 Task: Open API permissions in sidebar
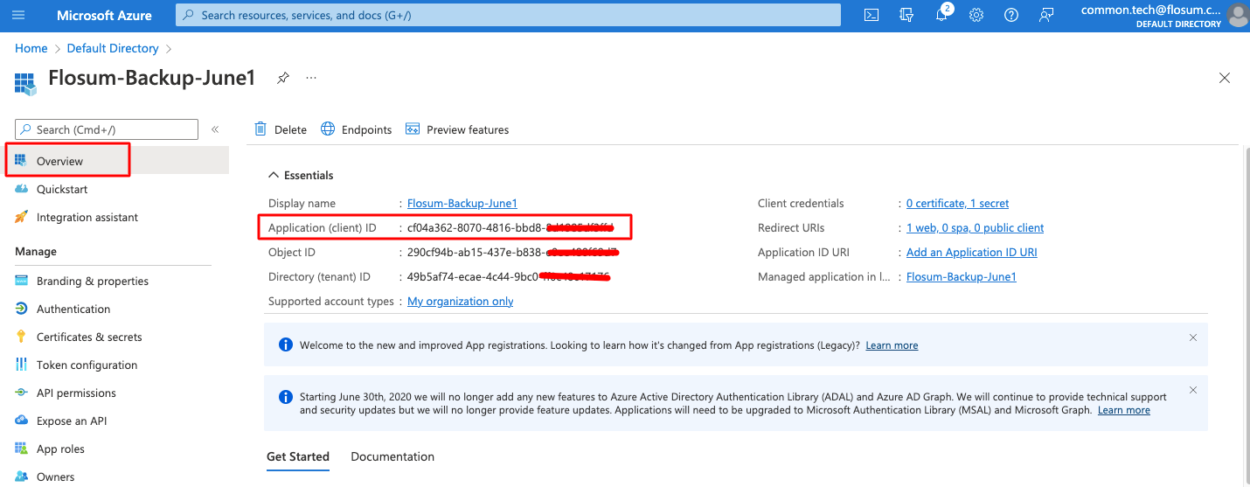coord(76,393)
